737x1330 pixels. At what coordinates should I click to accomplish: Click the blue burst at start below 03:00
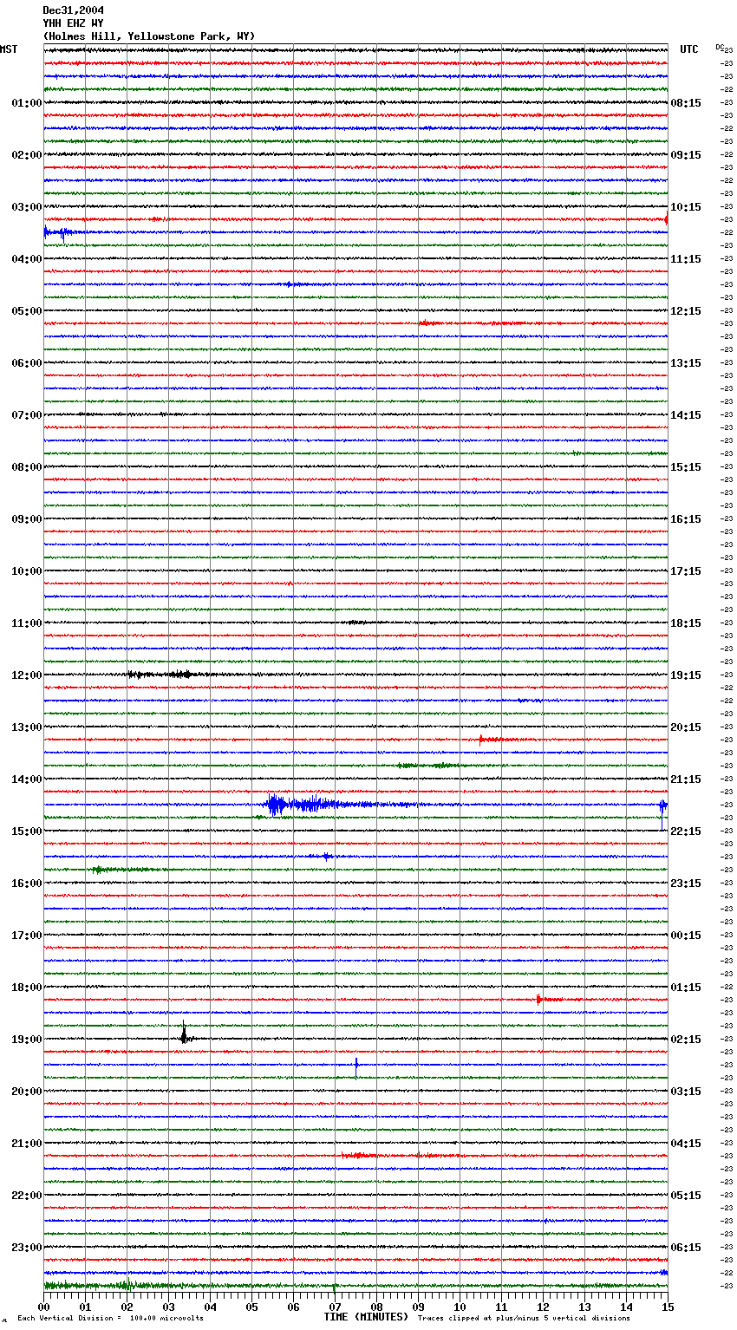click(62, 232)
